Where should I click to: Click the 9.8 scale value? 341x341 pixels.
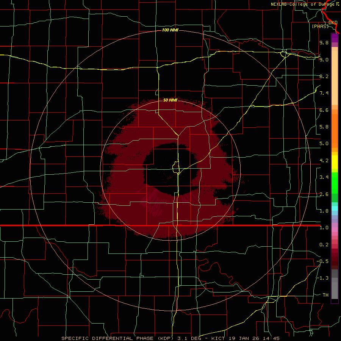click(324, 42)
